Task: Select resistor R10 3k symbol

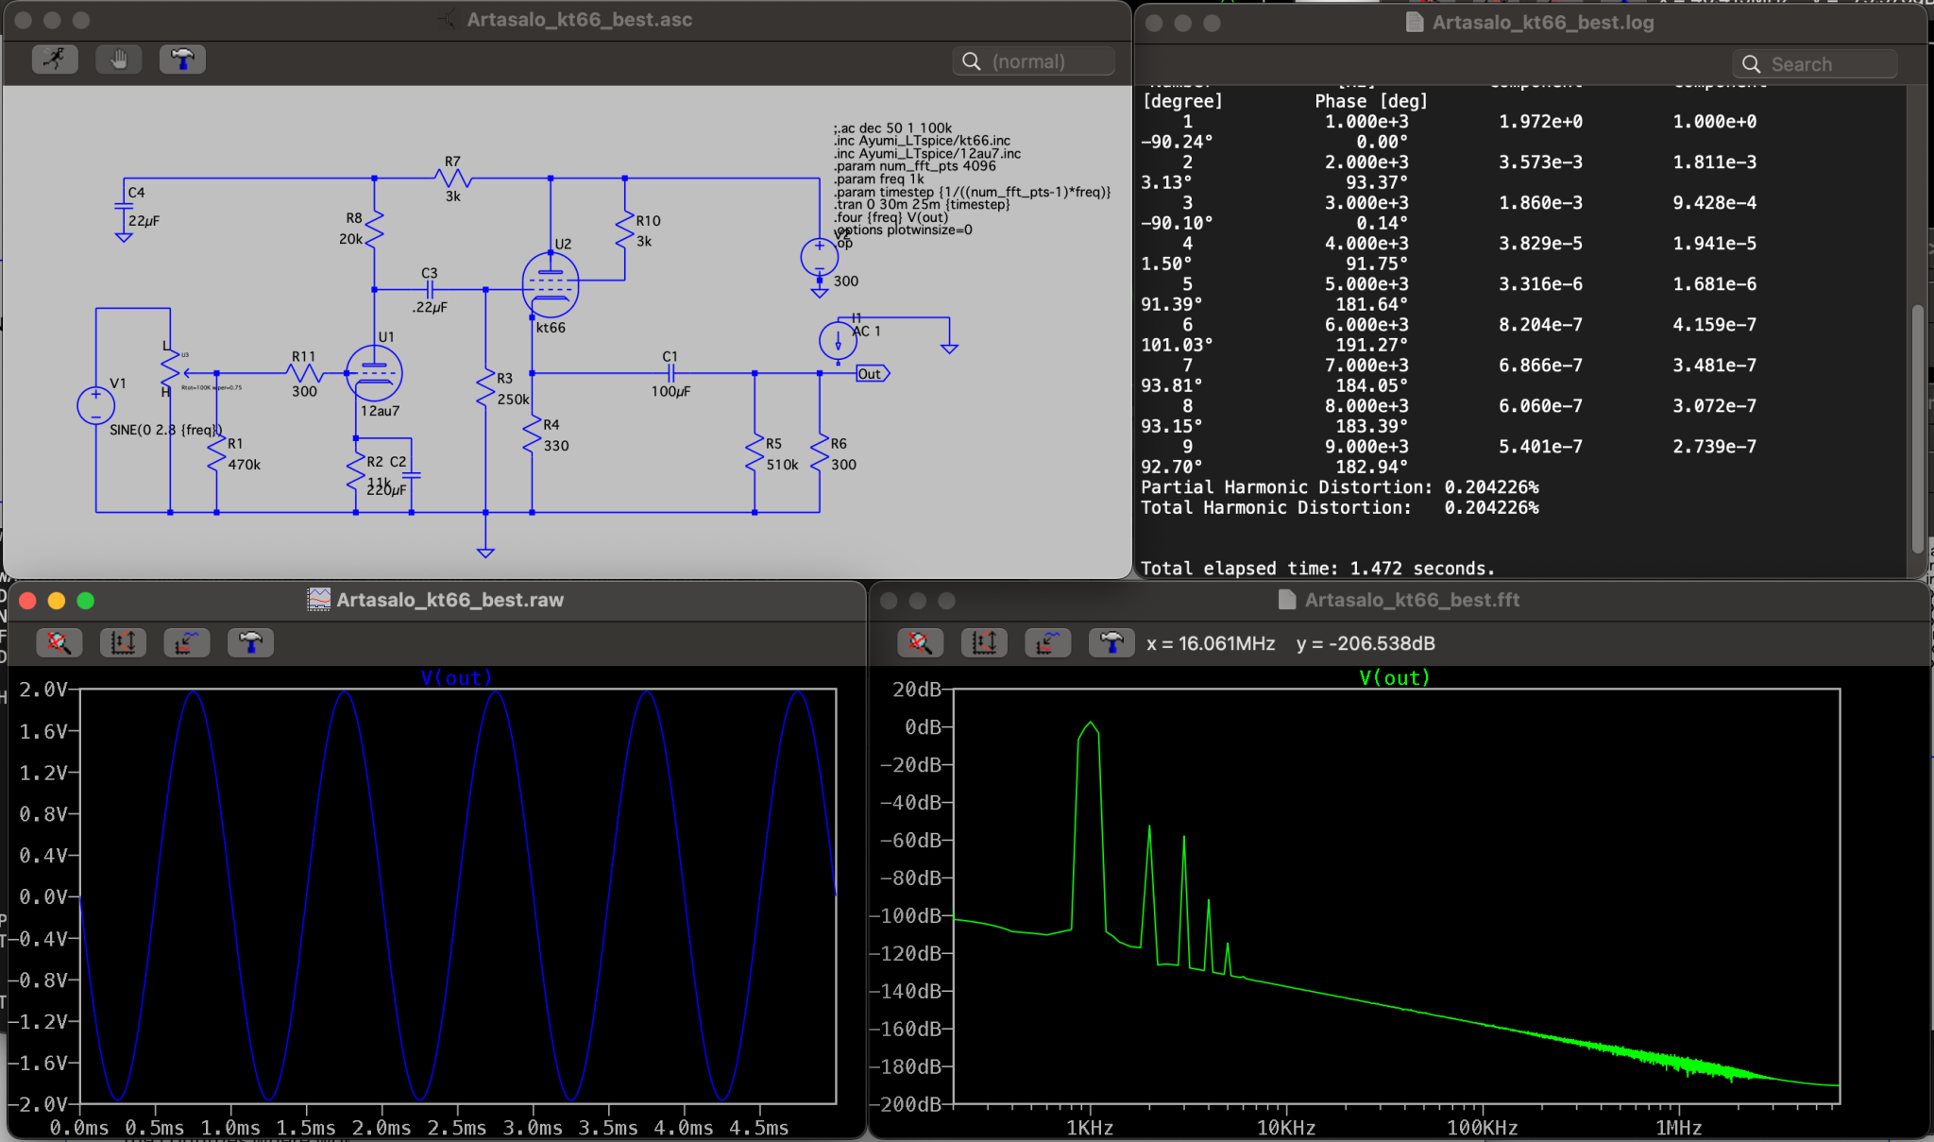Action: click(624, 230)
